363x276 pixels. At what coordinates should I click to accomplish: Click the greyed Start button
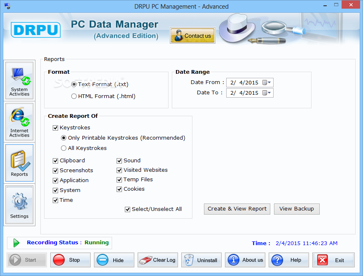(27, 260)
